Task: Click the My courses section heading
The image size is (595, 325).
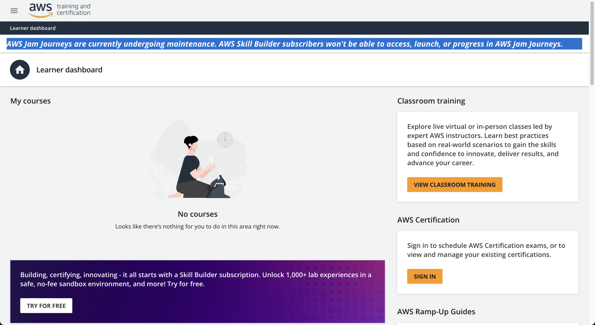Action: click(x=31, y=101)
